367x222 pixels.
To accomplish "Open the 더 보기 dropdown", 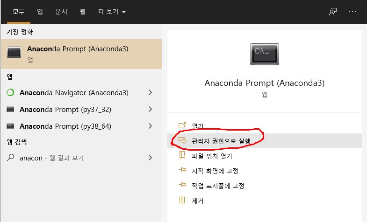I will (x=112, y=12).
